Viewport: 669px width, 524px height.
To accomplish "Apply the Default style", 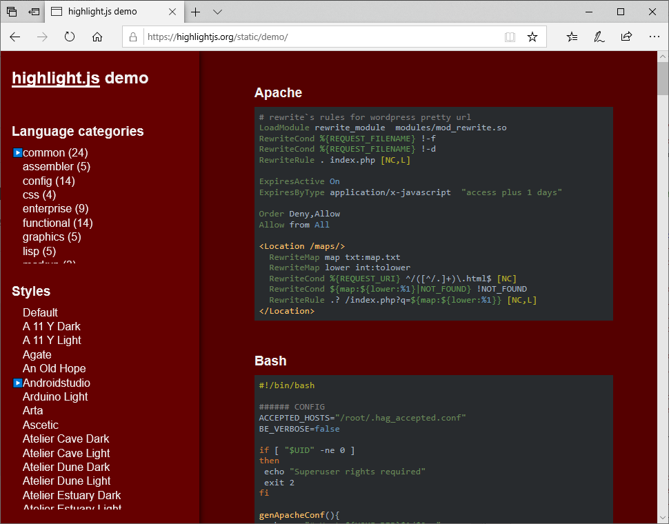I will 40,312.
